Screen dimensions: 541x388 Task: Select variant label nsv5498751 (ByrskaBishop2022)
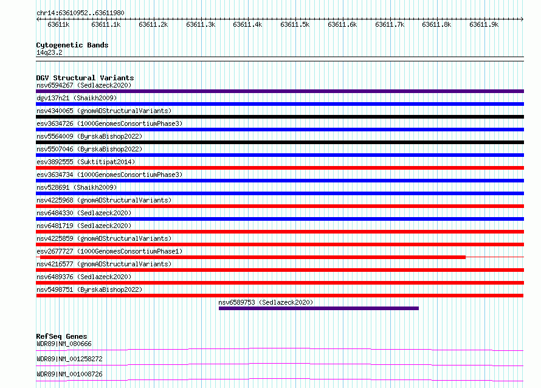coord(89,289)
